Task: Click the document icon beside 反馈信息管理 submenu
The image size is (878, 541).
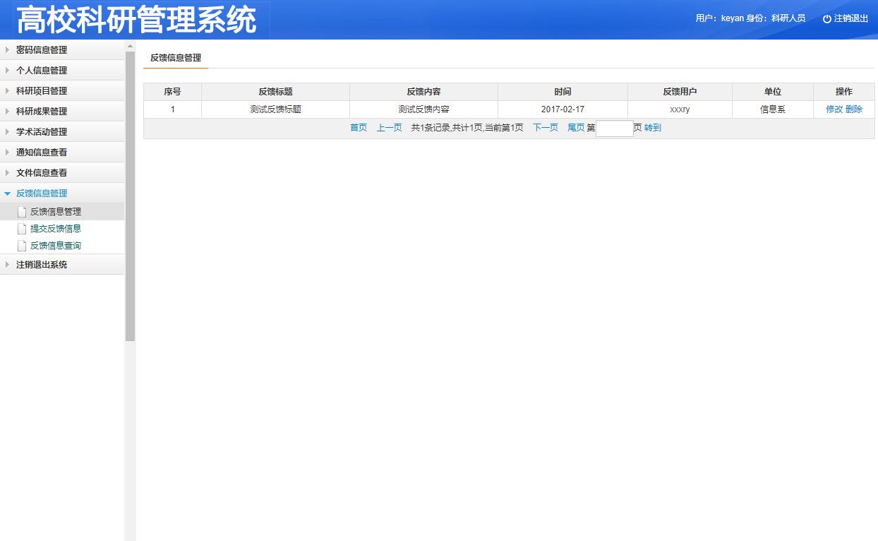Action: click(22, 210)
